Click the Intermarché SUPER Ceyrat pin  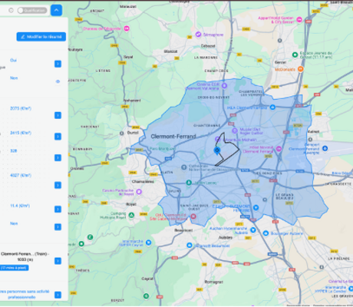point(148,243)
